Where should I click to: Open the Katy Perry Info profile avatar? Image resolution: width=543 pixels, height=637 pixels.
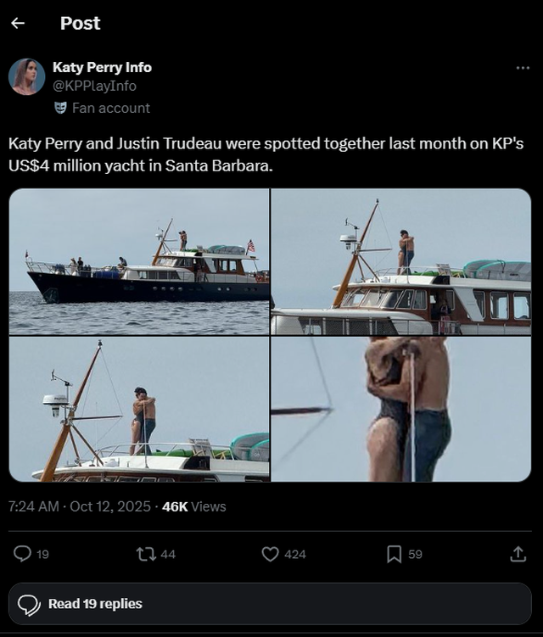coord(26,76)
